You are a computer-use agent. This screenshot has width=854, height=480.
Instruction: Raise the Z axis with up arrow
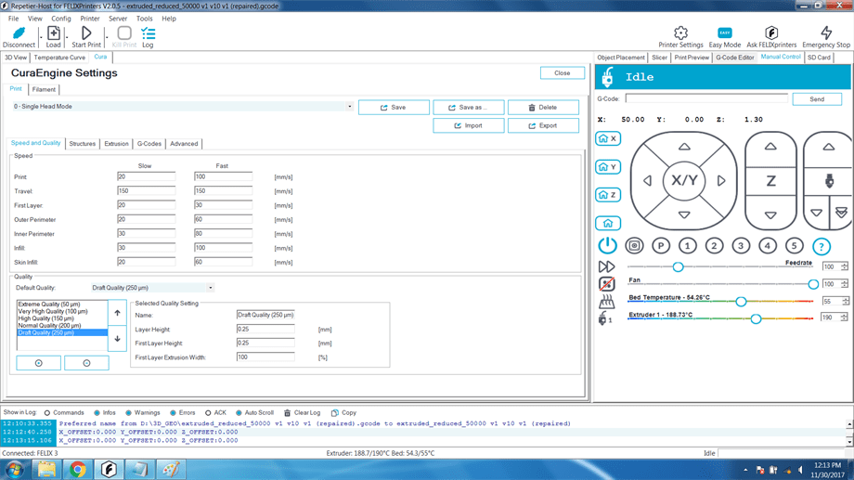[x=770, y=147]
